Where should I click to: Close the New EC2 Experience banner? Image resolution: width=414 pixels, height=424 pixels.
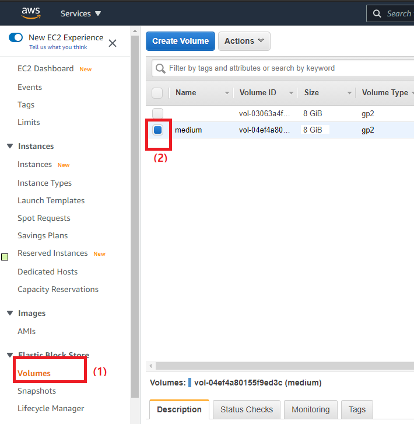click(x=113, y=43)
